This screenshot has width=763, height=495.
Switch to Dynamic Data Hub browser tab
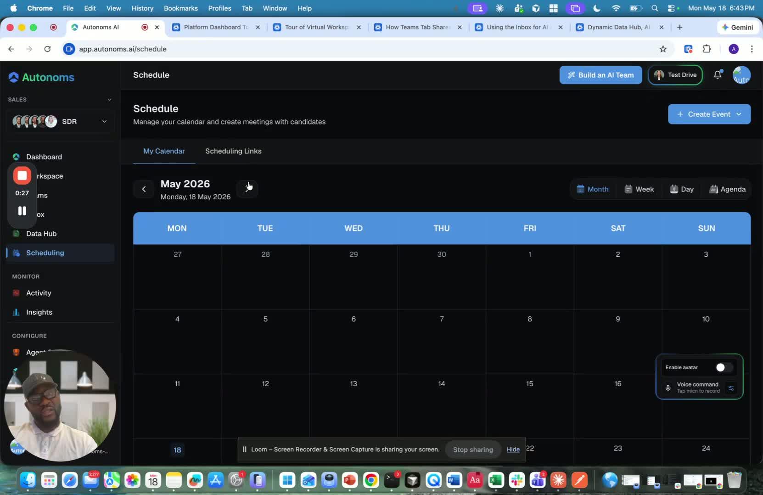[618, 27]
